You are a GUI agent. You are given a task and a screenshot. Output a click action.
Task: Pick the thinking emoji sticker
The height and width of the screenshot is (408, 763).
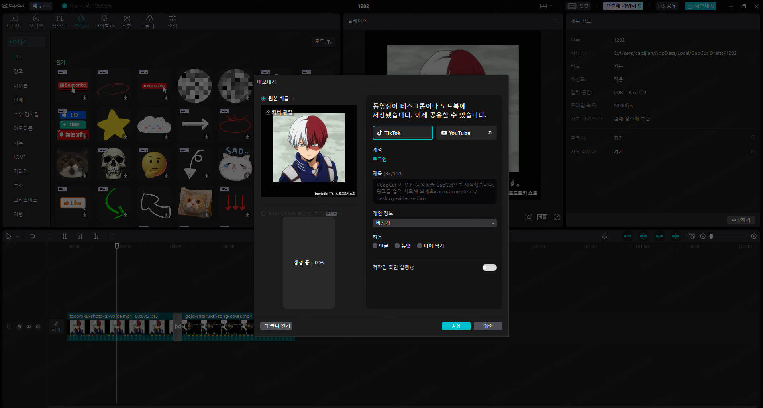154,164
